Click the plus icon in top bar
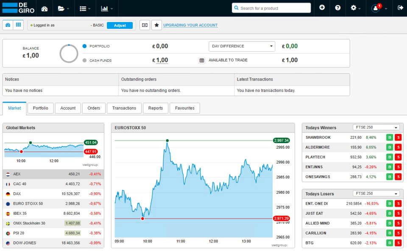 click(x=322, y=8)
